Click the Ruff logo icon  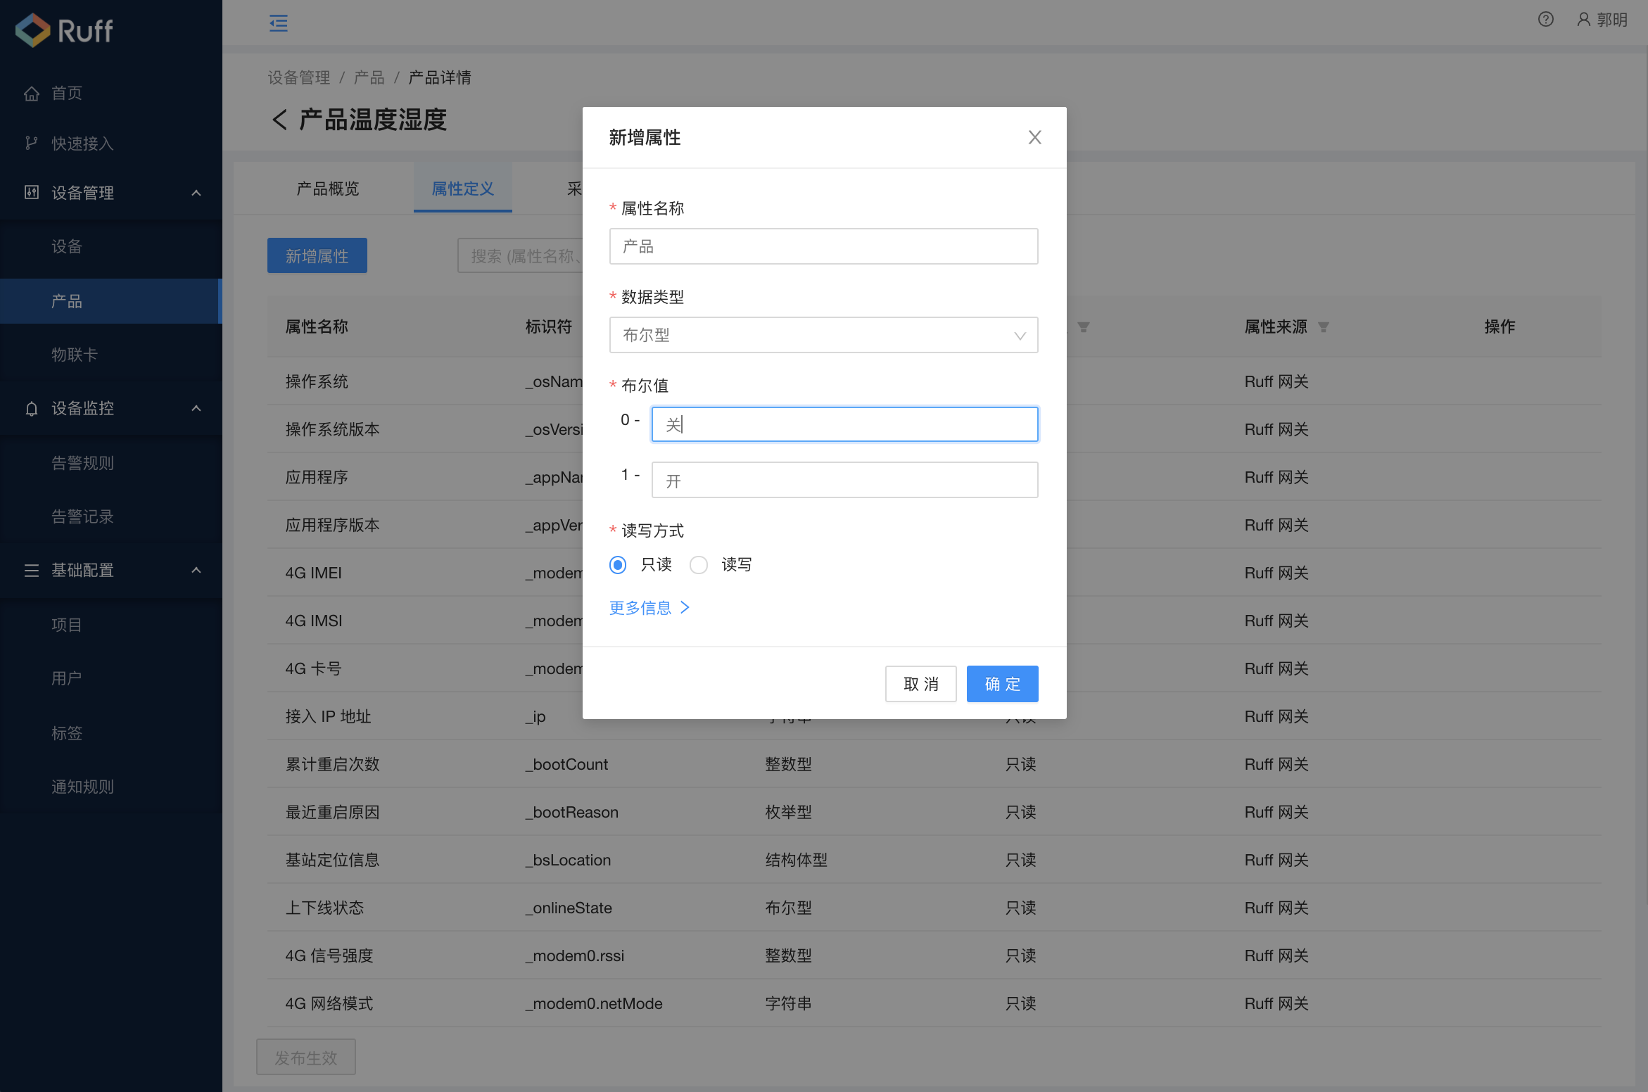32,30
